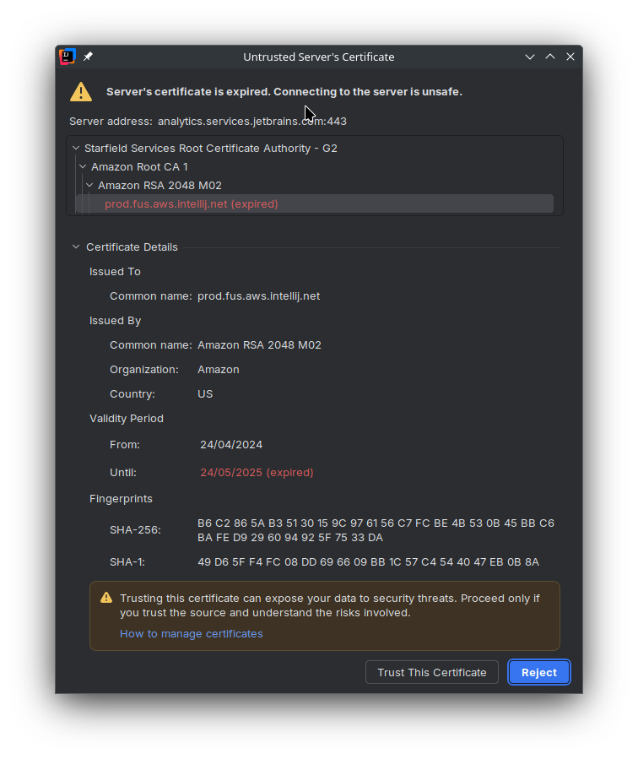Open How to manage certificates link
The height and width of the screenshot is (759, 638).
191,634
